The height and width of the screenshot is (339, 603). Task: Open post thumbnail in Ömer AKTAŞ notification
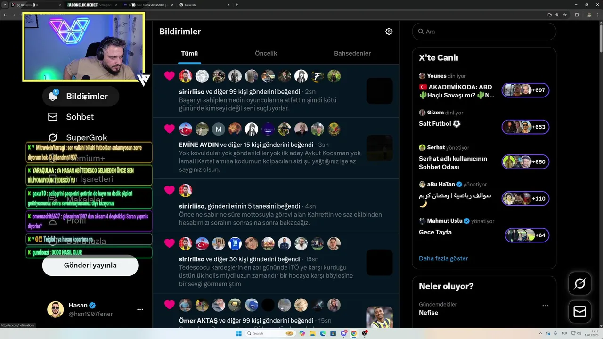point(379,317)
